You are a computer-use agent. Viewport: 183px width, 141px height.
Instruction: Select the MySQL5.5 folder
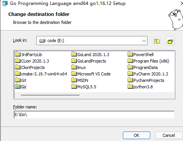coord(84,87)
